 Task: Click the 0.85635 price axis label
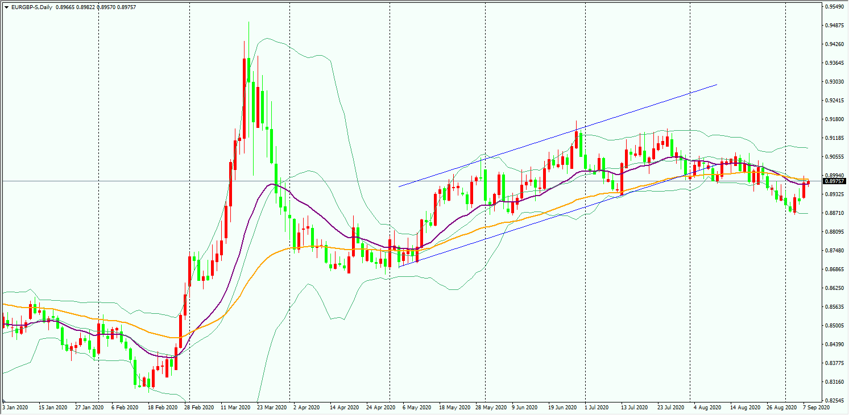coord(834,307)
